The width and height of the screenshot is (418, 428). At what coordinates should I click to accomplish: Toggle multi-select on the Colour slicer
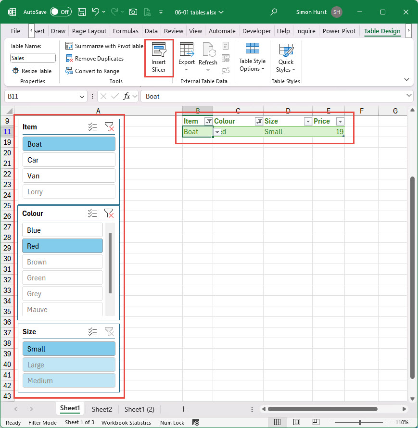click(92, 213)
